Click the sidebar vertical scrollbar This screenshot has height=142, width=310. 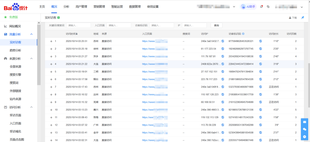(39, 55)
